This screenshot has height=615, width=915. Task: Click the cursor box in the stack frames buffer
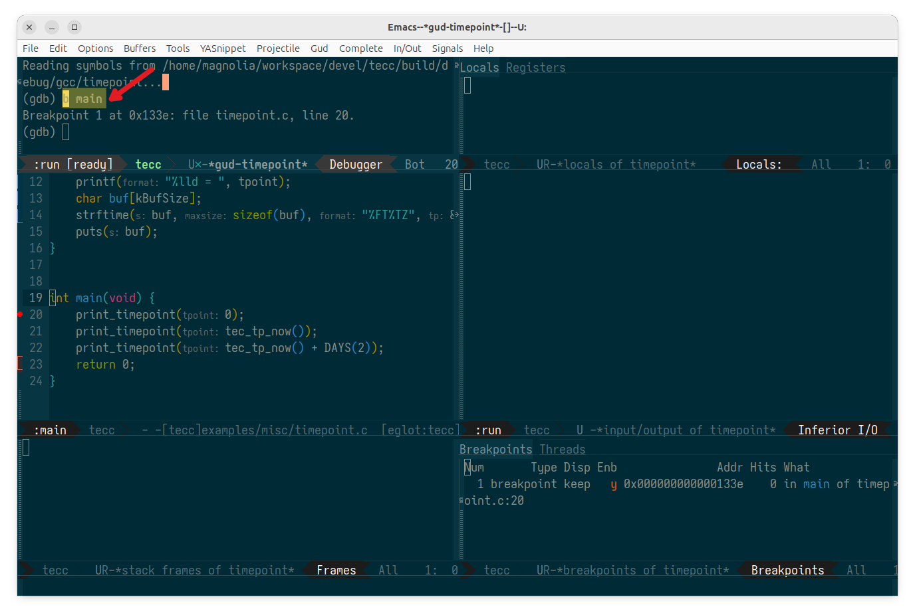26,448
